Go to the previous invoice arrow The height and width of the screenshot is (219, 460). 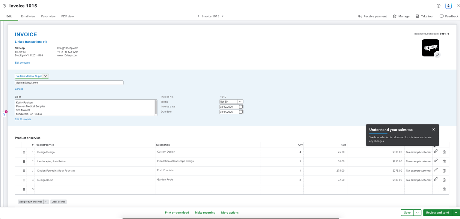[198, 16]
